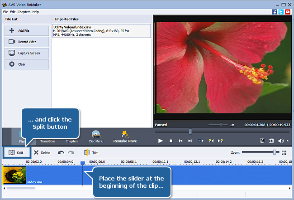This screenshot has width=294, height=200.
Task: Click the timeline horizontal scrollbar
Action: (x=21, y=188)
